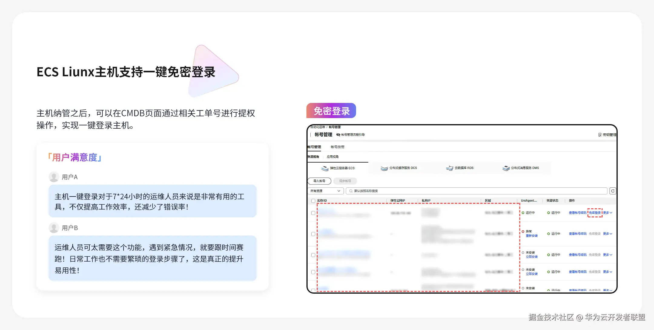Check the second table row checkbox
Image resolution: width=654 pixels, height=330 pixels.
tap(313, 234)
